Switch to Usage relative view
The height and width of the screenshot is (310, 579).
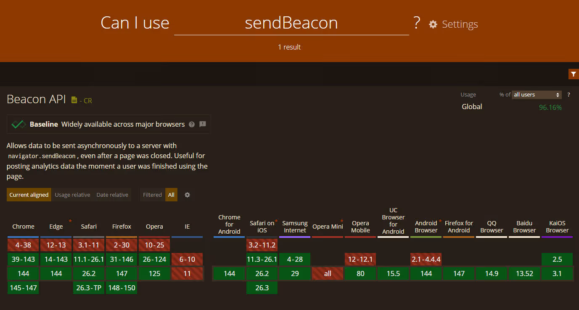point(72,195)
